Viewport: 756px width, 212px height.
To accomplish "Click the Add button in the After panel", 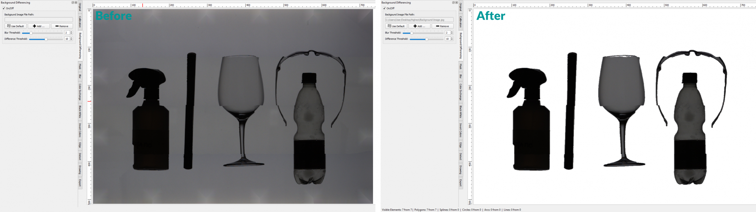I will point(419,26).
